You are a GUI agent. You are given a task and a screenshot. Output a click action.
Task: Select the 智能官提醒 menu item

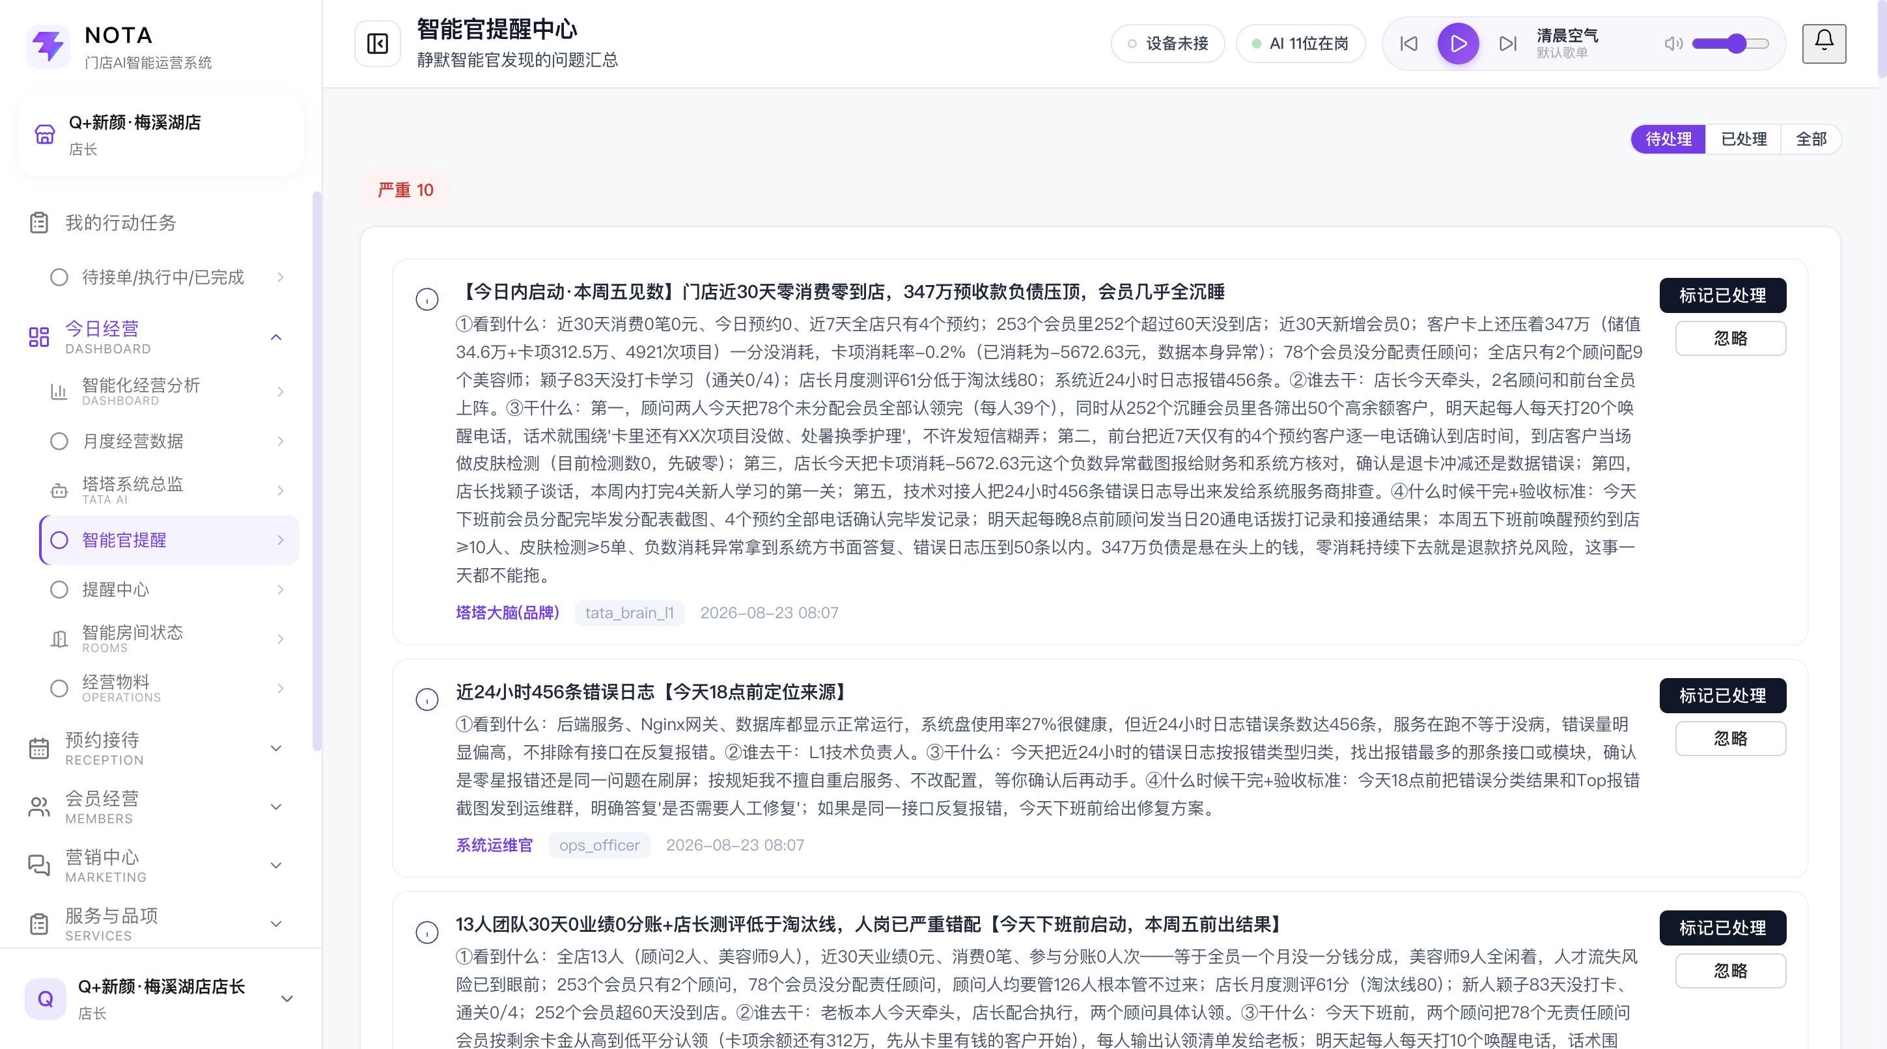(169, 540)
